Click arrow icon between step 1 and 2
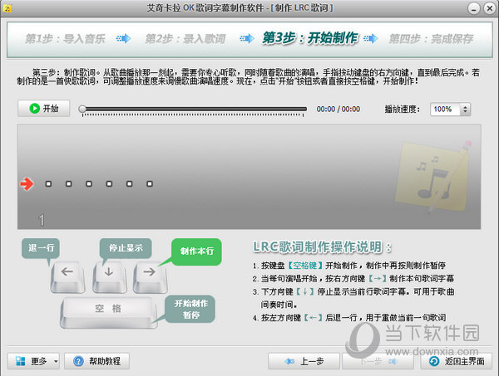499x376 pixels. click(x=124, y=39)
